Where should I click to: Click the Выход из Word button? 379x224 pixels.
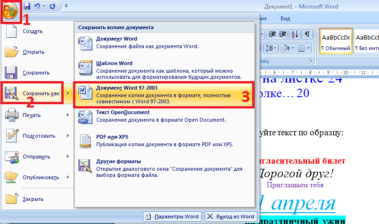(231, 216)
